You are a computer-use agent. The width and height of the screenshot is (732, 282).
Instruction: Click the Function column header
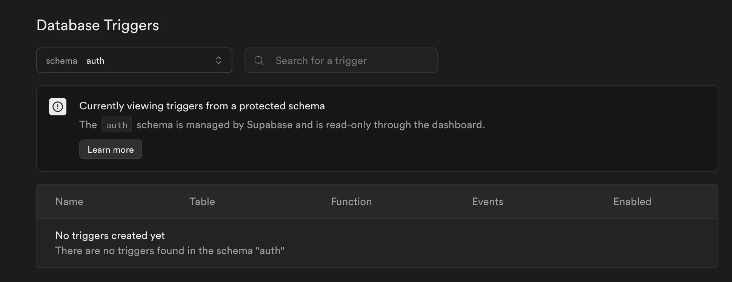[351, 201]
